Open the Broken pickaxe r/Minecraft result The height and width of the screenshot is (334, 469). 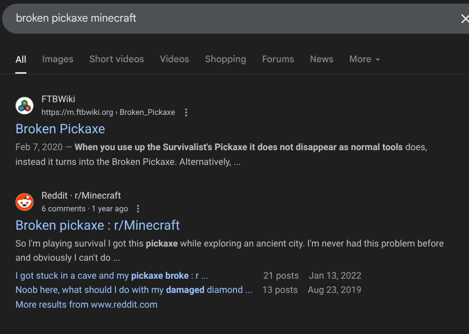97,225
